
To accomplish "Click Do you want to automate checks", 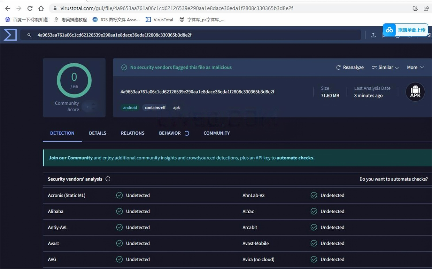I will (394, 179).
